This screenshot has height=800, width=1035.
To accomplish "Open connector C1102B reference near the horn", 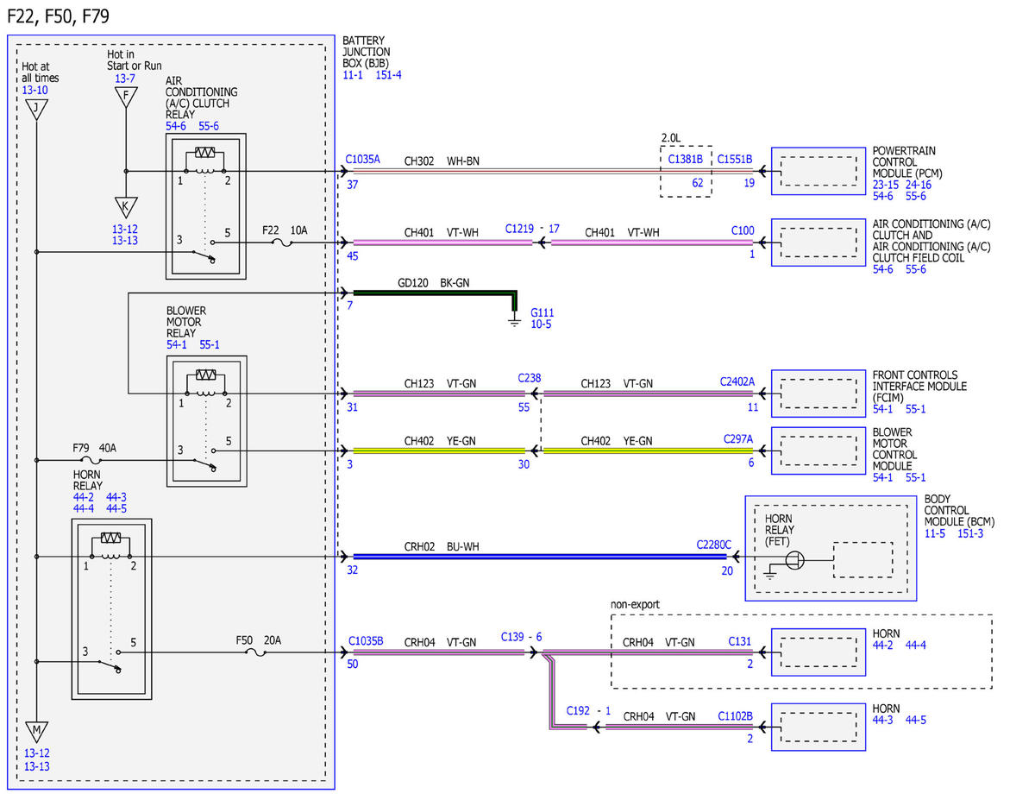I will point(736,716).
